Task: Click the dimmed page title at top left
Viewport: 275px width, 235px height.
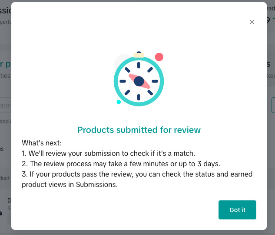Action: [5, 11]
